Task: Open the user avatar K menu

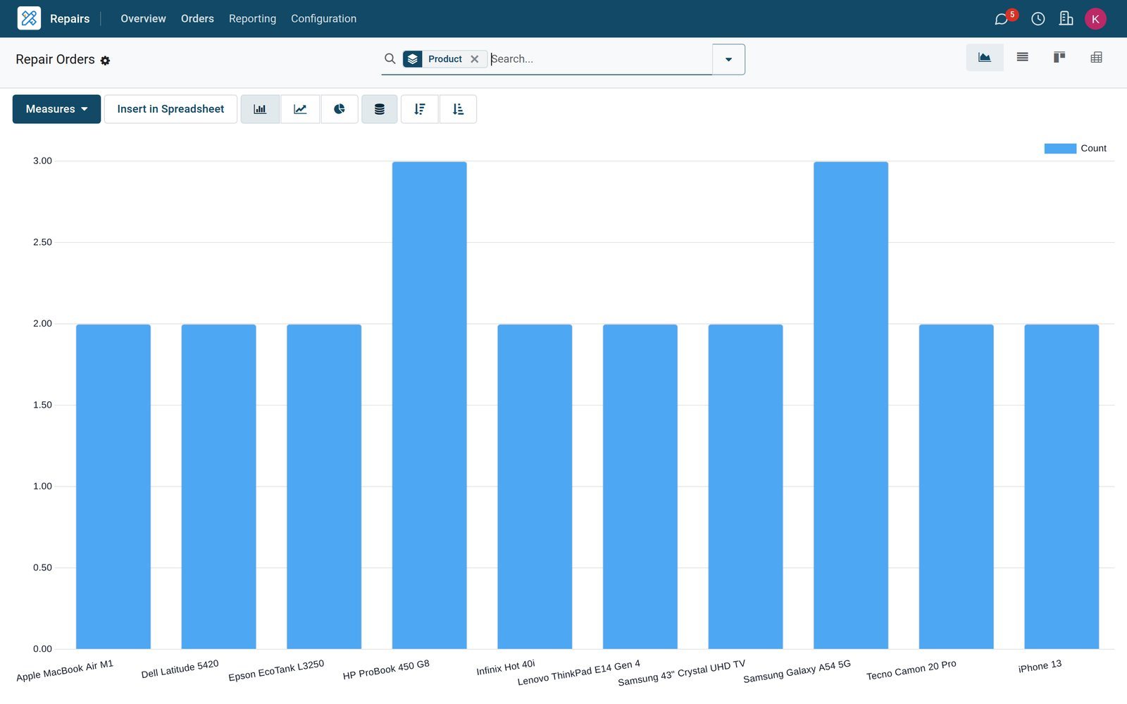Action: [1095, 19]
